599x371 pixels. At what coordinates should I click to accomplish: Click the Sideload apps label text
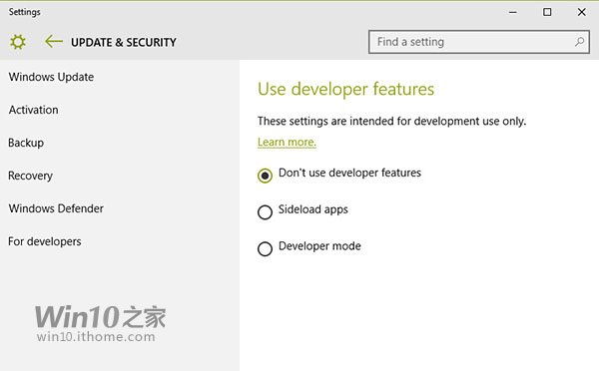(313, 209)
